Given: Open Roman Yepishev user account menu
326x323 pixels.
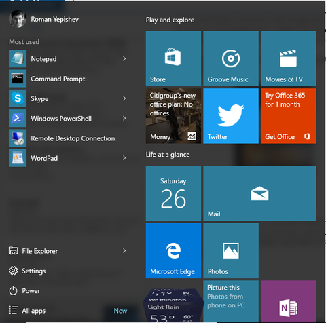Looking at the screenshot, I should point(44,19).
